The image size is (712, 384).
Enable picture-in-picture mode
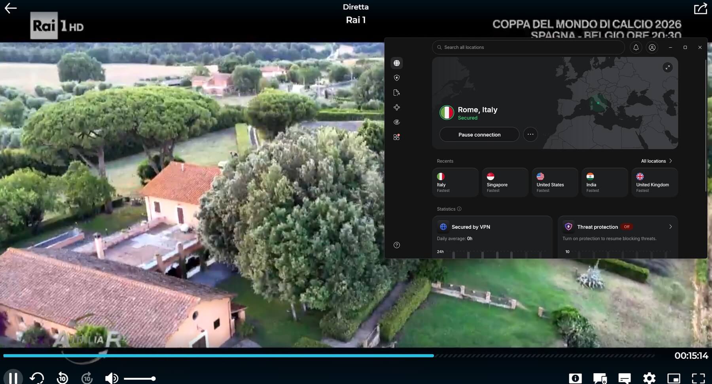pyautogui.click(x=674, y=378)
